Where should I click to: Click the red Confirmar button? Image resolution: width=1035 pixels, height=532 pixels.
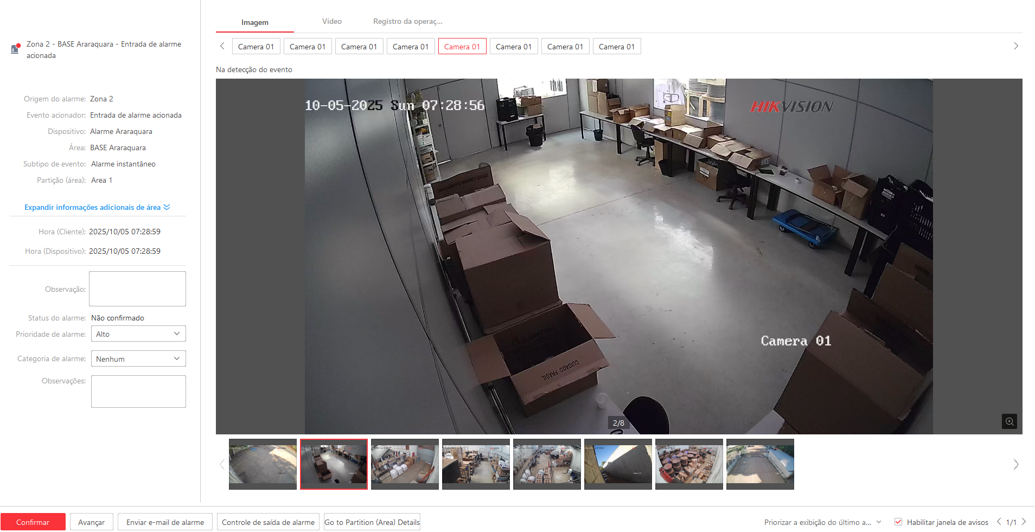pyautogui.click(x=33, y=522)
